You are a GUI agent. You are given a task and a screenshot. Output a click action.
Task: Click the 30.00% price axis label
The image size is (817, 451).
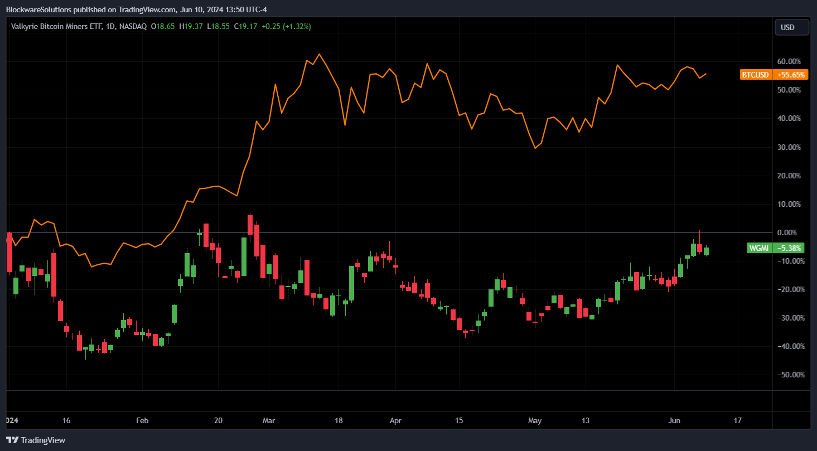click(789, 147)
